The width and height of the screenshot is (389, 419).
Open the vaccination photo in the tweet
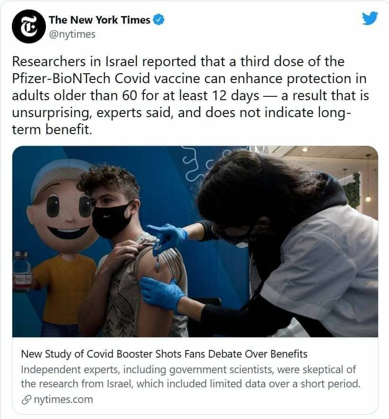tap(195, 241)
